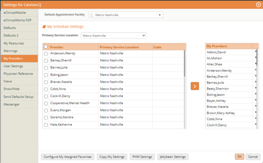
Task: Remove Cockrill,Darcy from My Providers
Action: pyautogui.click(x=256, y=125)
